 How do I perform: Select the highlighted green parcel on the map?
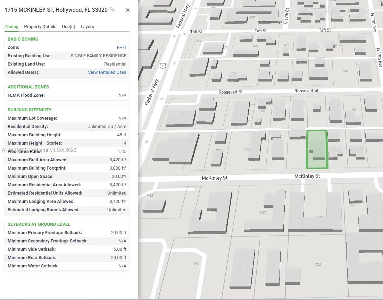point(317,149)
